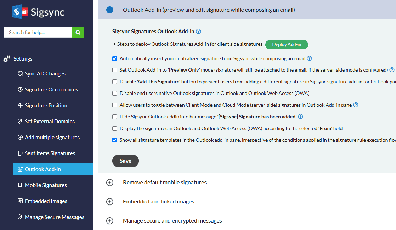Uncheck show all signature templates checkbox
396x230 pixels.
coord(114,140)
